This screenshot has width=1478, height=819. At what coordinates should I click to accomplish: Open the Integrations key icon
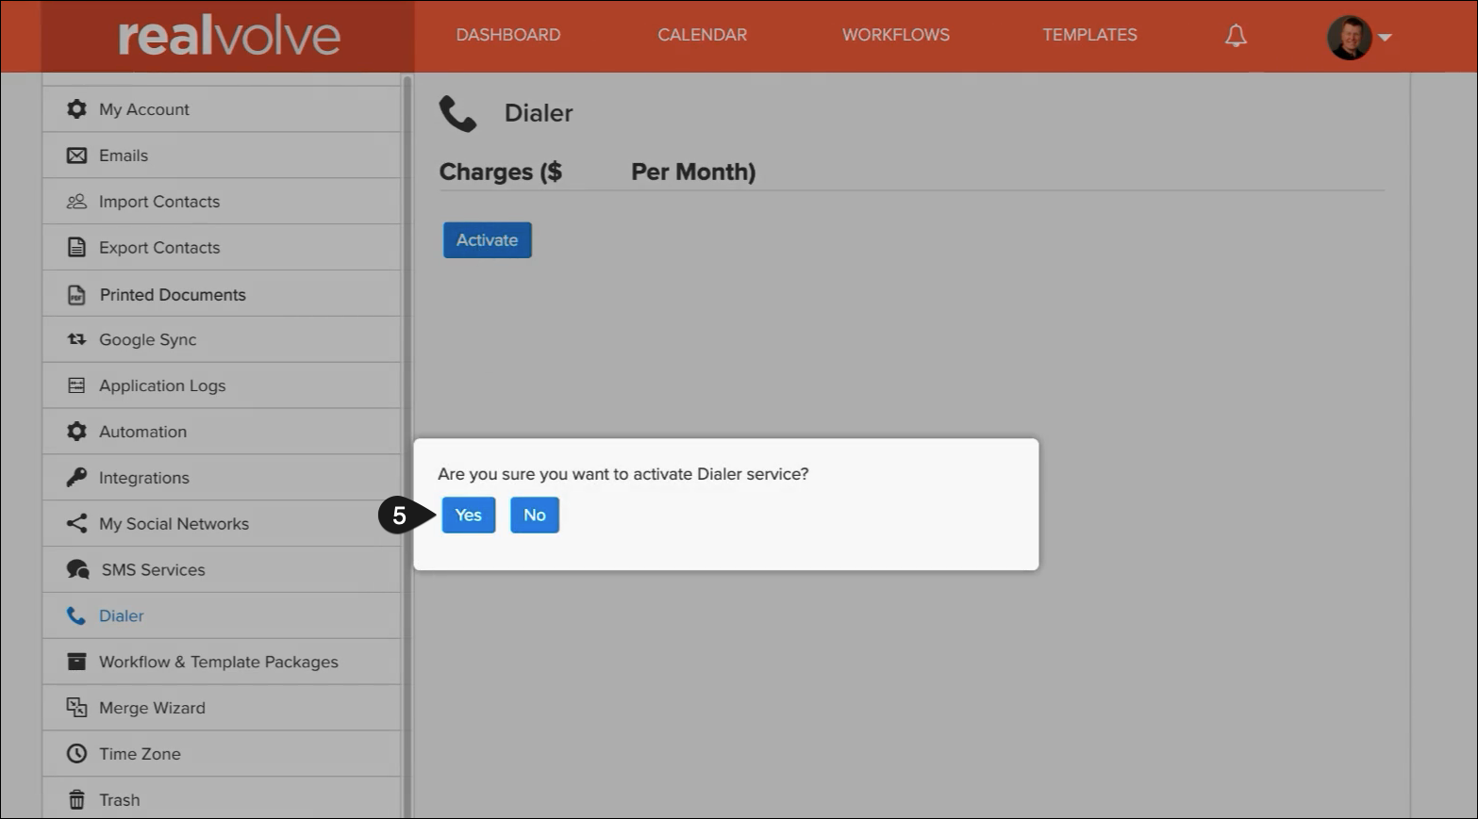pyautogui.click(x=76, y=478)
